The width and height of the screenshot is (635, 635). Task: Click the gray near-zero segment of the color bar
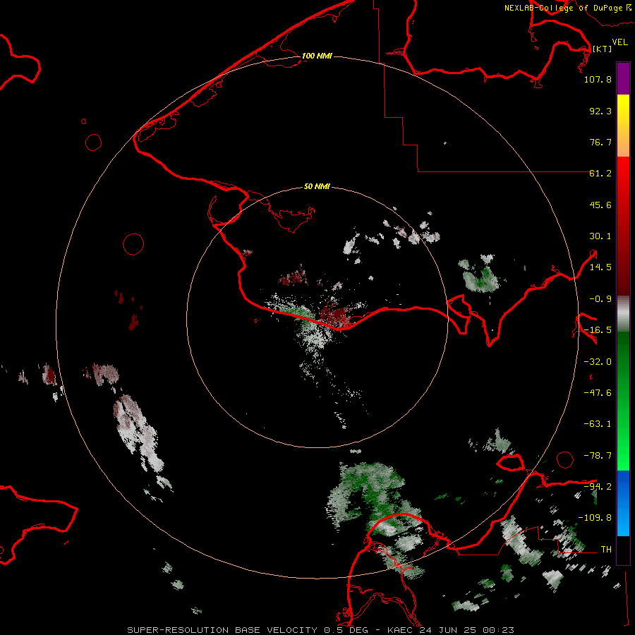click(623, 314)
